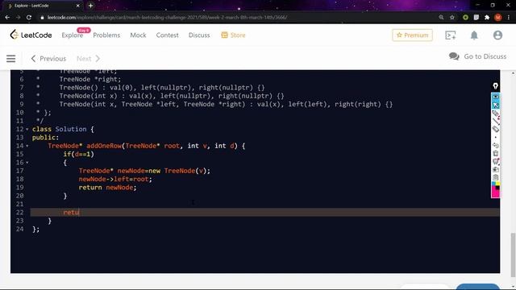Click the Premium button
Image resolution: width=516 pixels, height=290 pixels.
point(412,35)
